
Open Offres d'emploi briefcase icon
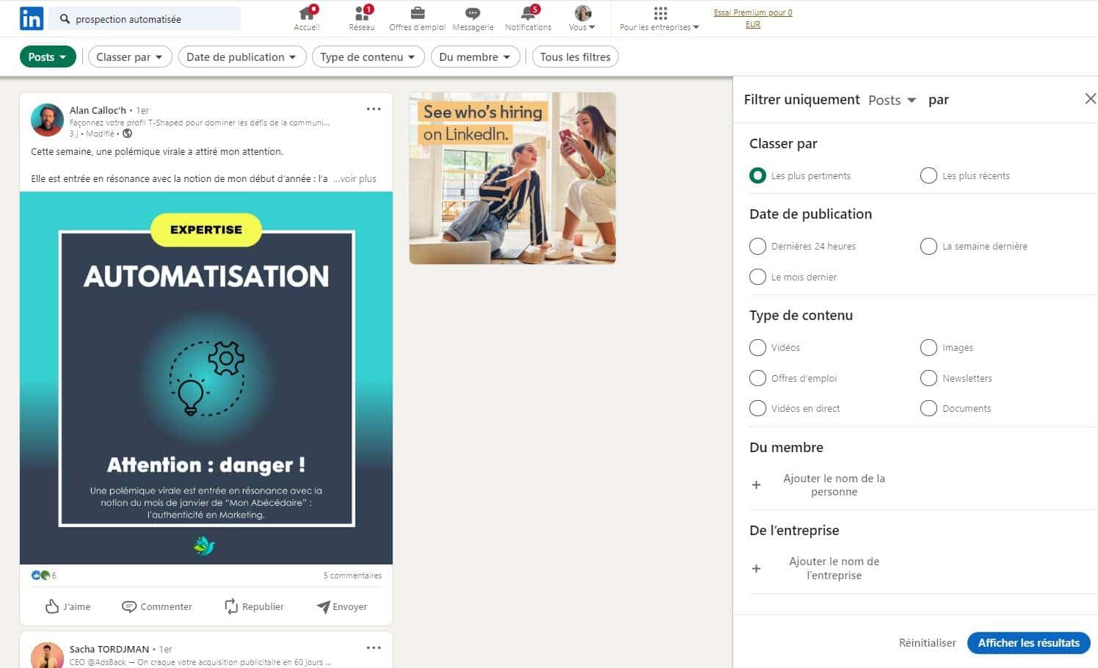(x=417, y=13)
